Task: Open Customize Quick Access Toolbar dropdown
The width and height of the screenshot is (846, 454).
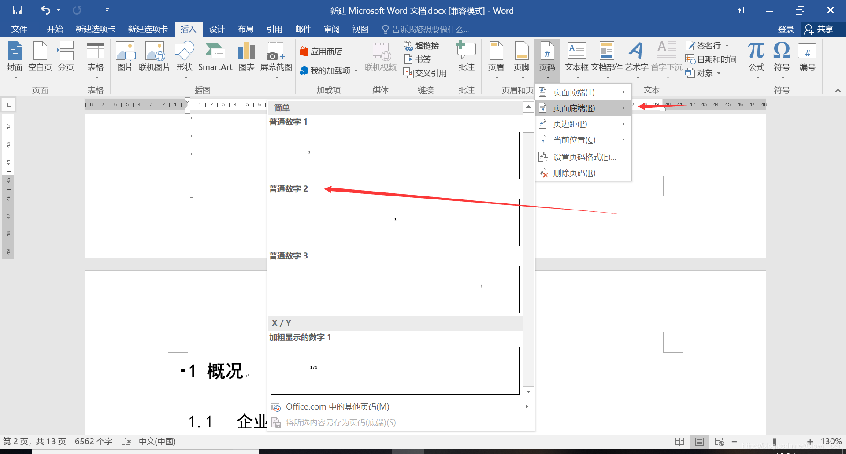Action: [107, 10]
